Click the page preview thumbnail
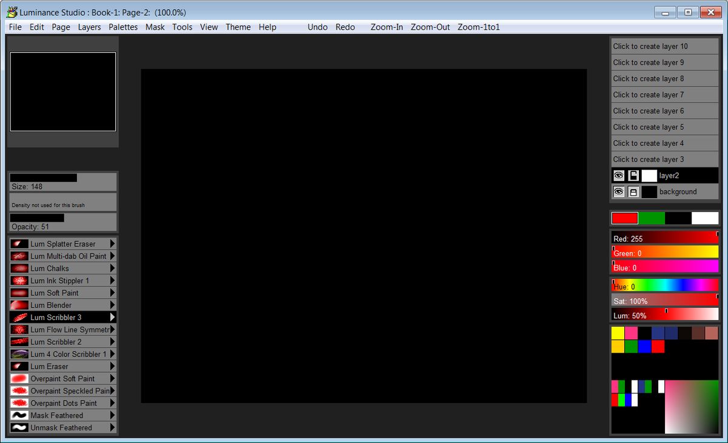 62,92
